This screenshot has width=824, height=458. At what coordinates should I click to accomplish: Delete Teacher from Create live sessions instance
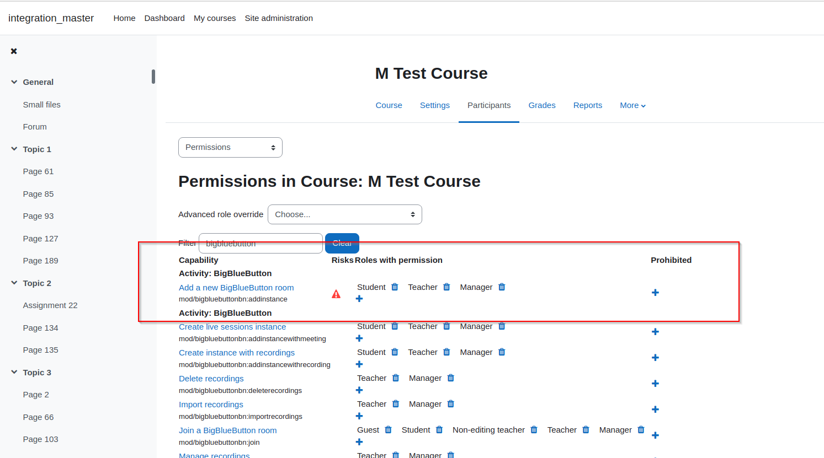446,326
